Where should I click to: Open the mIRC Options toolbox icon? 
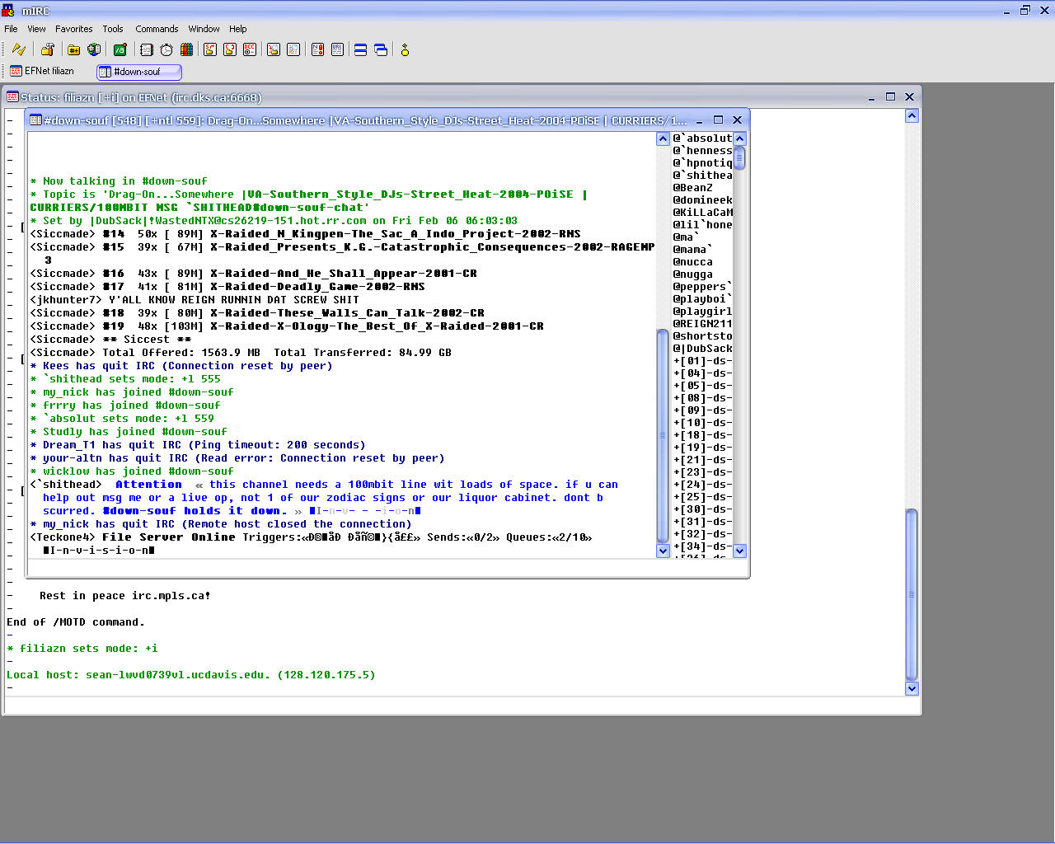coord(47,49)
